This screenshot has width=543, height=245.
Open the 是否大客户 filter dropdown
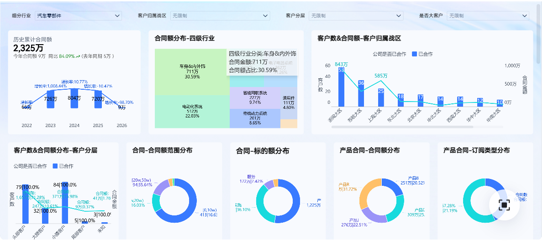[x=488, y=15]
